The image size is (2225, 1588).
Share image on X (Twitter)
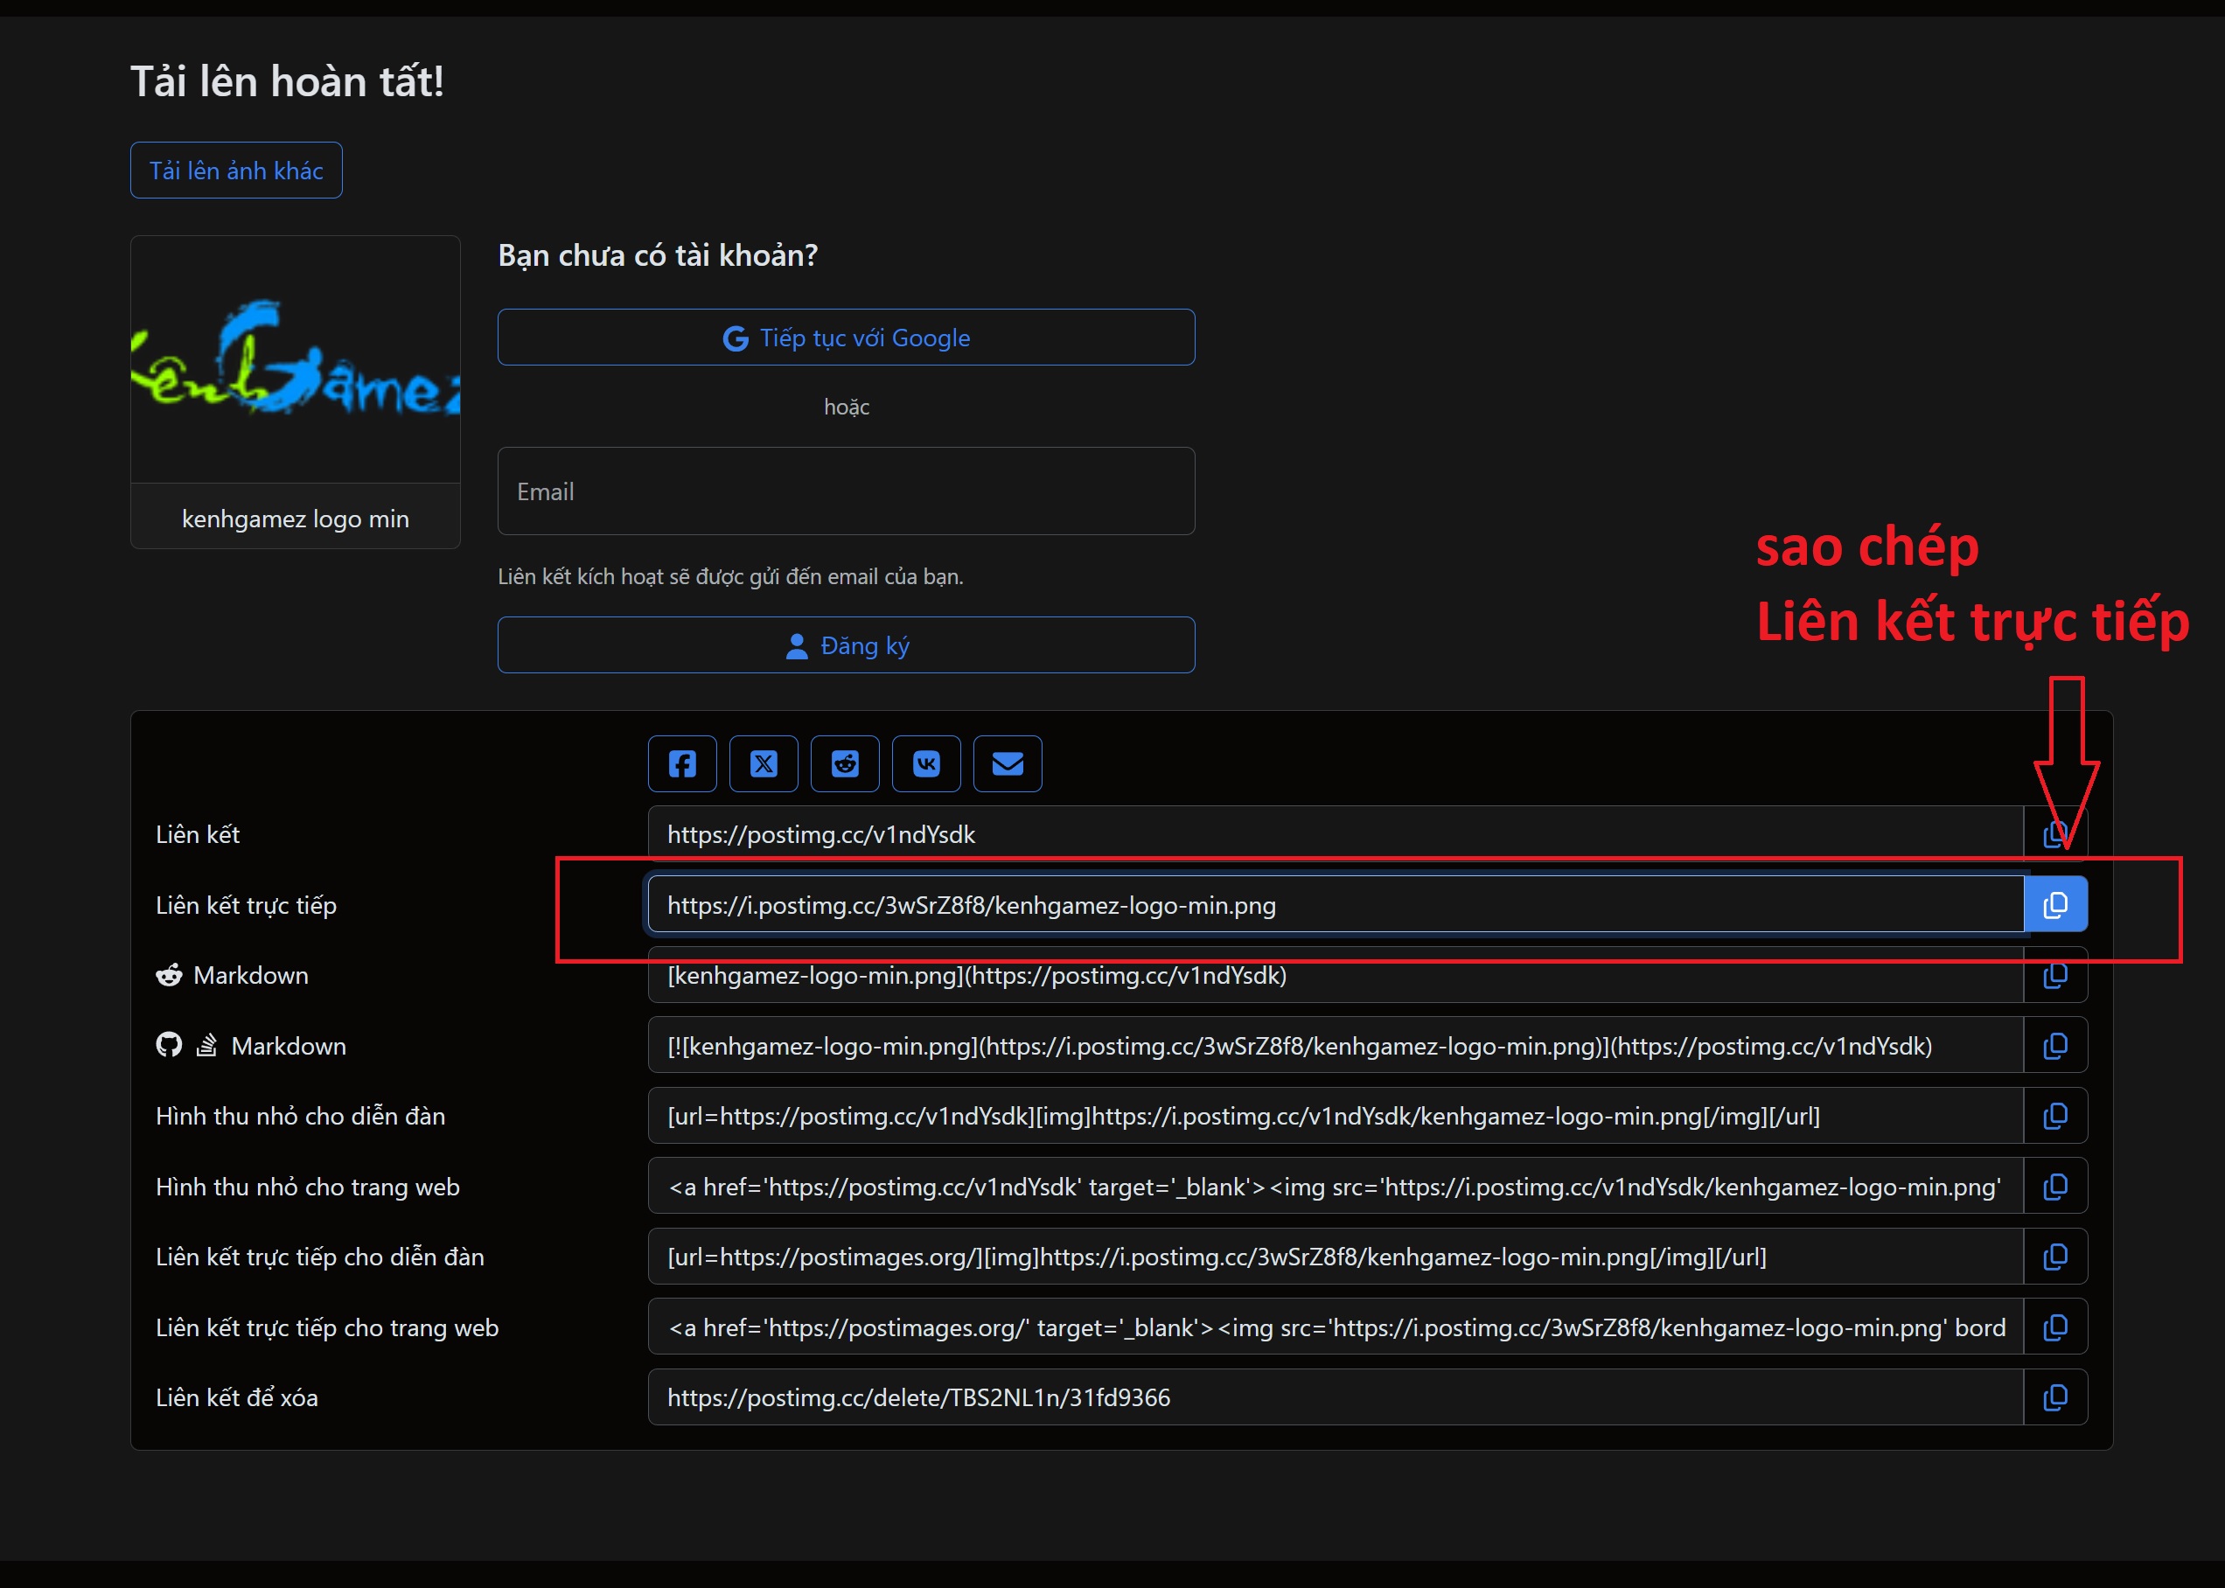point(764,763)
